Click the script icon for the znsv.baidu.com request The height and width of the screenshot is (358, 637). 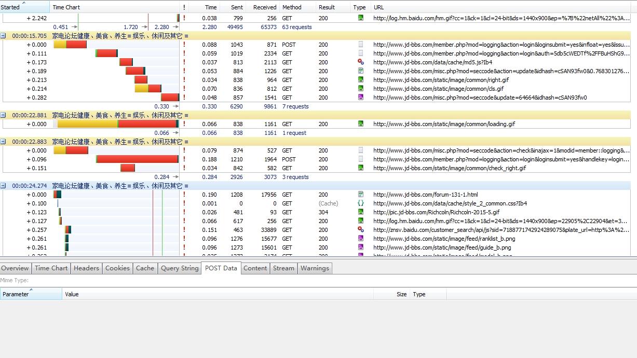pyautogui.click(x=361, y=230)
